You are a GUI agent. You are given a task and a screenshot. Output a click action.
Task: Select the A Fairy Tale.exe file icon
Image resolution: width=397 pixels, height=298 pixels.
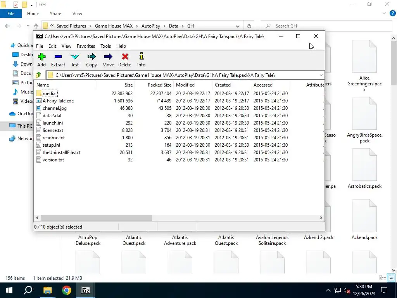pyautogui.click(x=38, y=100)
